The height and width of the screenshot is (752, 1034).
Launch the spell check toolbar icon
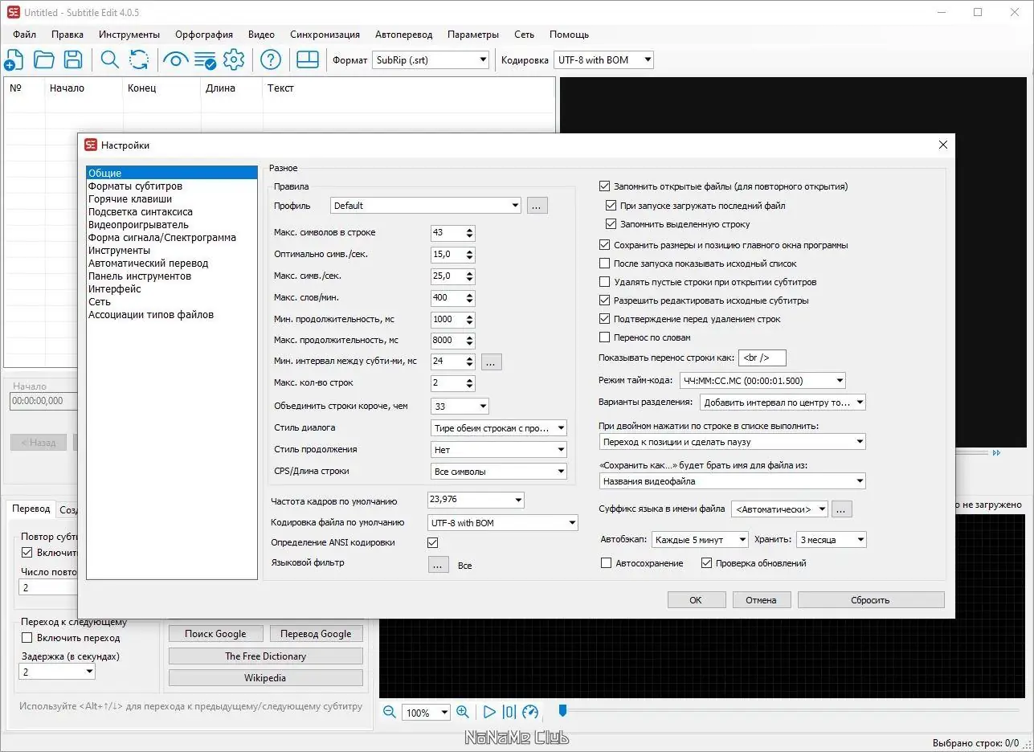coord(205,60)
